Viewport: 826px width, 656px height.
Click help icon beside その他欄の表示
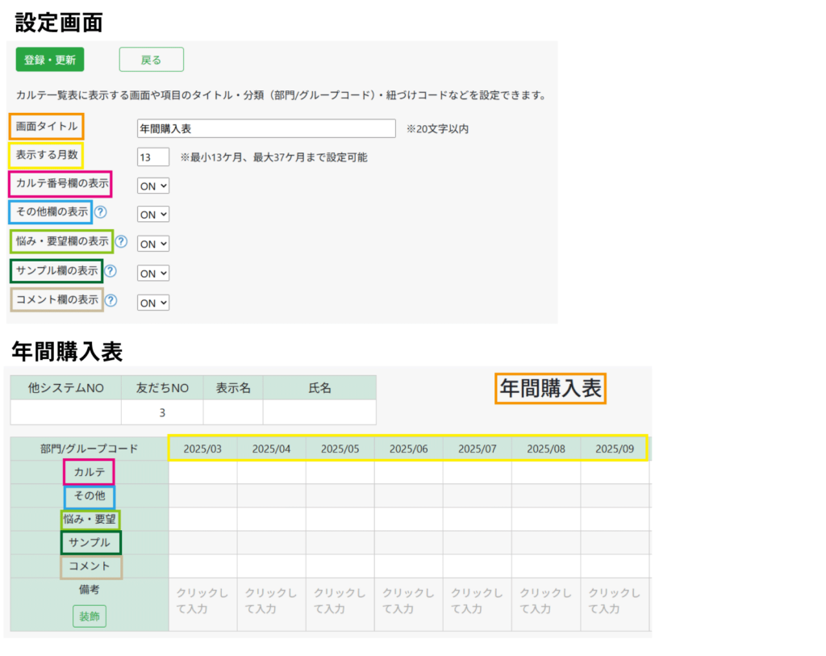pyautogui.click(x=101, y=213)
